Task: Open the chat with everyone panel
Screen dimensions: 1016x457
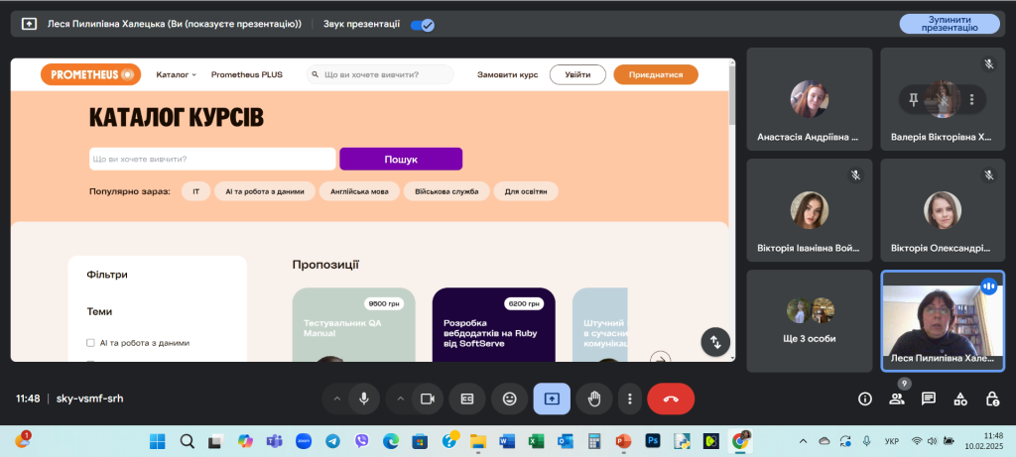Action: (x=929, y=399)
